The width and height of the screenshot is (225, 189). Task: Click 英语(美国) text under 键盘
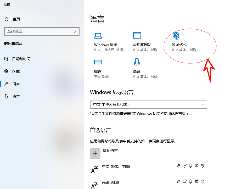tap(101, 76)
